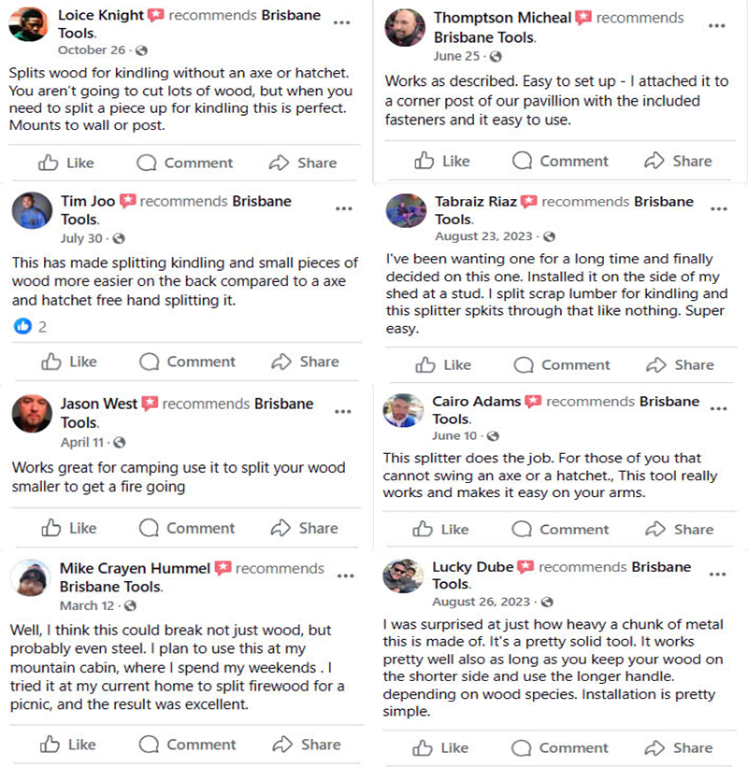Open Brisbane Tools page from Cairo Adams' review
This screenshot has height=767, width=748.
[x=669, y=402]
